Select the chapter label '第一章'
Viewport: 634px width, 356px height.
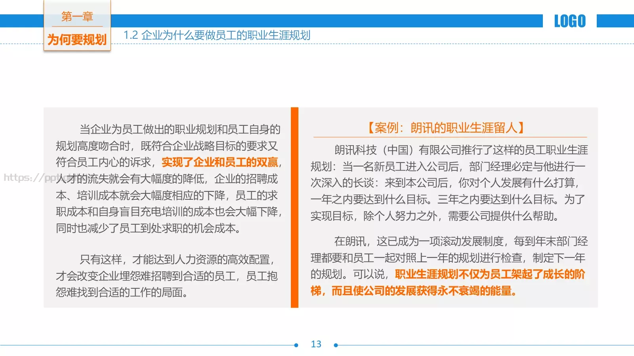click(77, 17)
